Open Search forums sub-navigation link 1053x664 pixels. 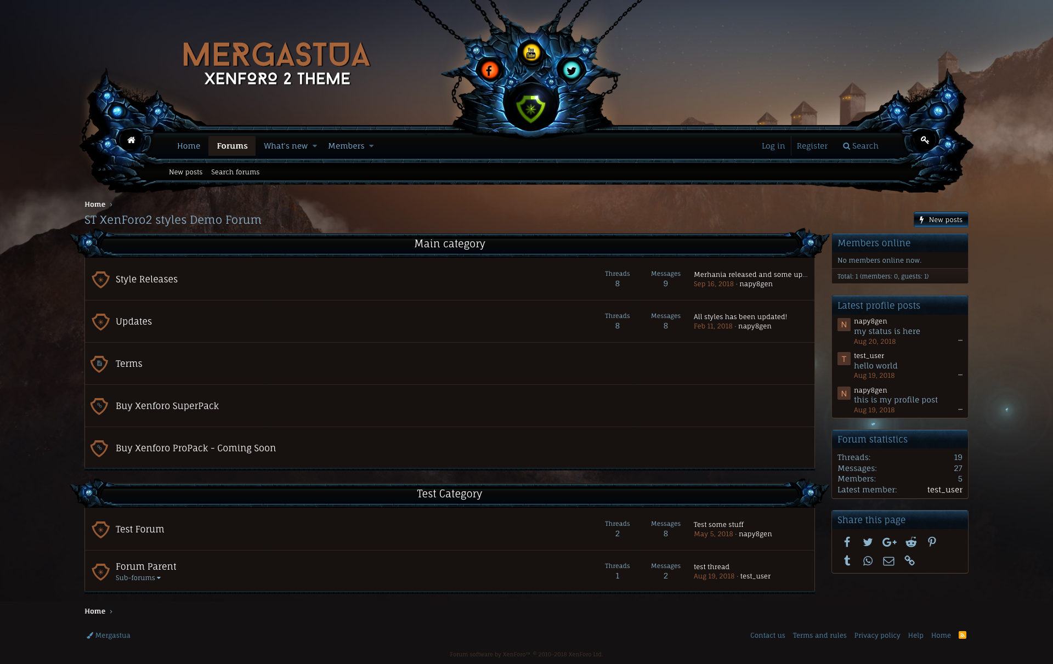point(235,172)
